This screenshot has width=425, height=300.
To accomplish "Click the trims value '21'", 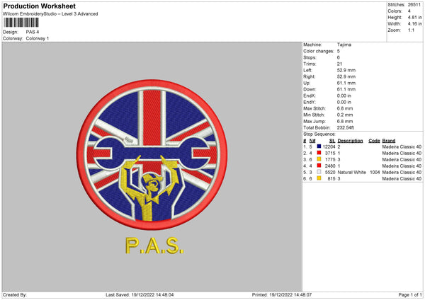I will point(339,64).
